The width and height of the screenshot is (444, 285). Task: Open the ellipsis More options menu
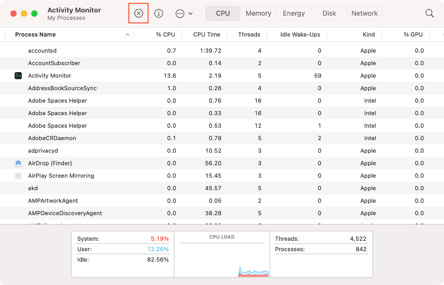[x=184, y=13]
